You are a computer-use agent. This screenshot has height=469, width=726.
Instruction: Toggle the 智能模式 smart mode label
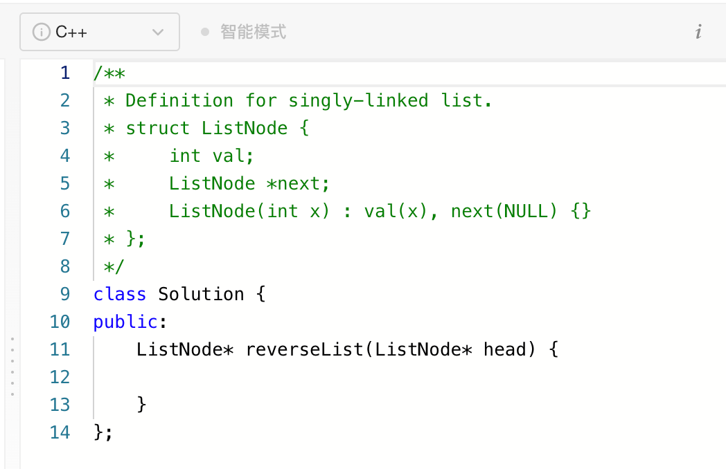[253, 32]
